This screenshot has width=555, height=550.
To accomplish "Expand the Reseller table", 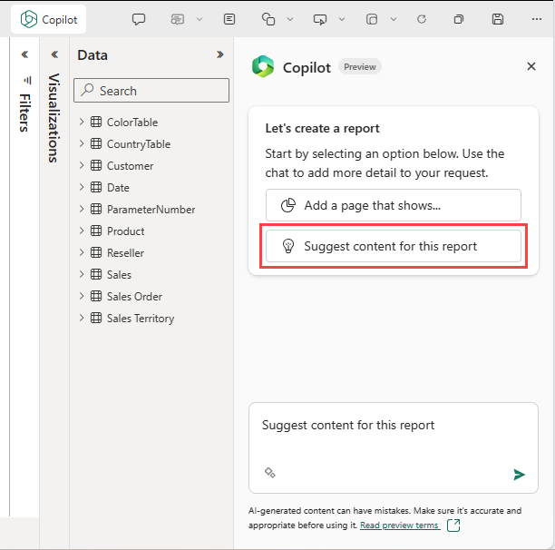I will [82, 252].
